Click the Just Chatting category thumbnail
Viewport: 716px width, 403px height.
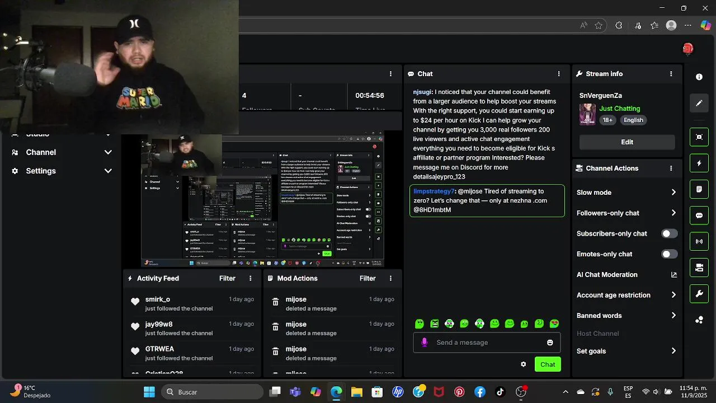point(587,114)
